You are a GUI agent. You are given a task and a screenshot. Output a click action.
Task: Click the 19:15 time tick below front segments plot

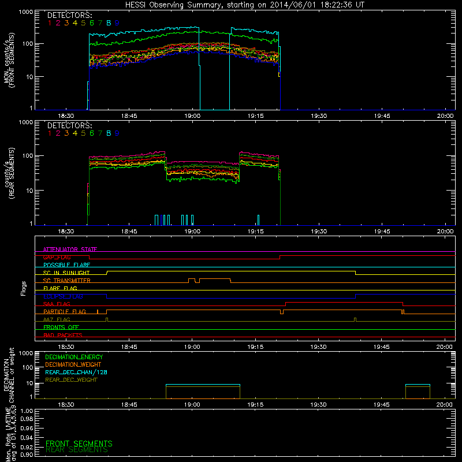point(255,116)
